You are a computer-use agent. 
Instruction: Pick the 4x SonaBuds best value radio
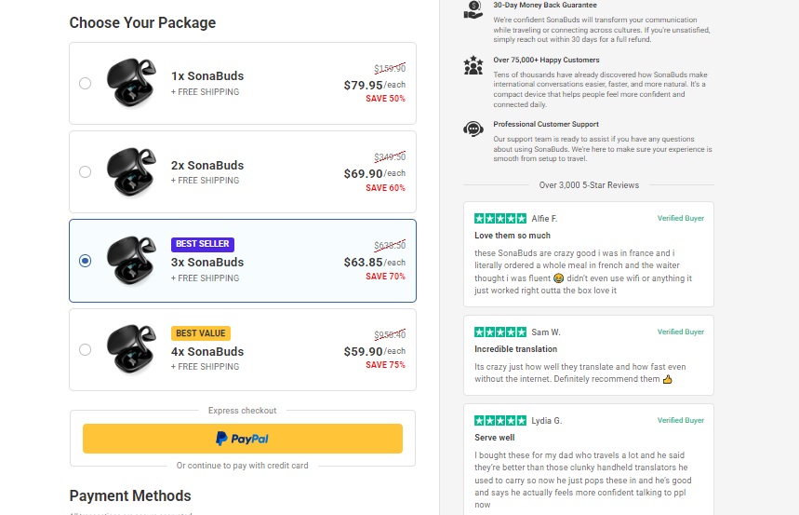pyautogui.click(x=86, y=350)
